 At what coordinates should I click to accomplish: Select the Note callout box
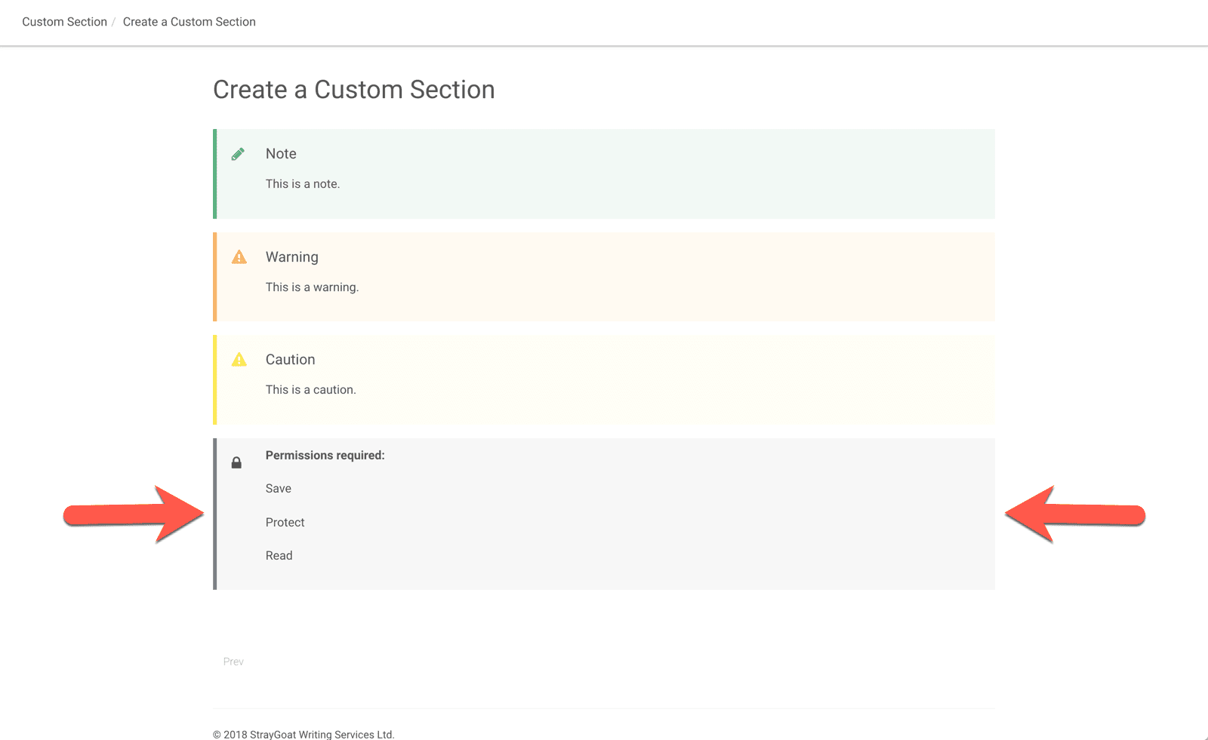coord(604,173)
